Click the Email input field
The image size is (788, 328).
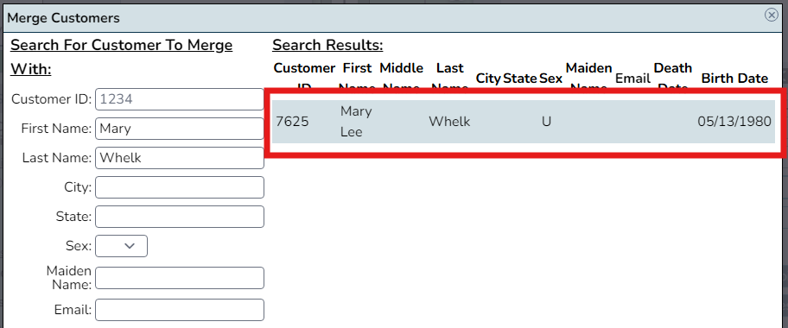pos(180,310)
